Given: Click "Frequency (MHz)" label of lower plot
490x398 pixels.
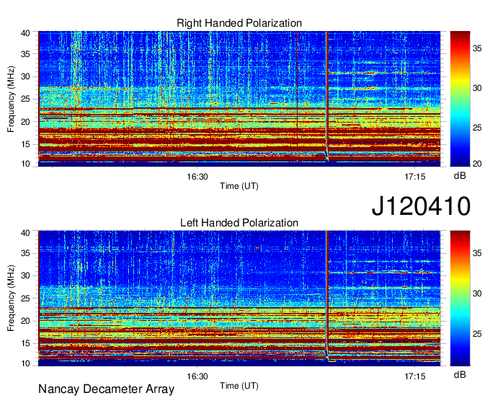Looking at the screenshot, I should point(11,298).
